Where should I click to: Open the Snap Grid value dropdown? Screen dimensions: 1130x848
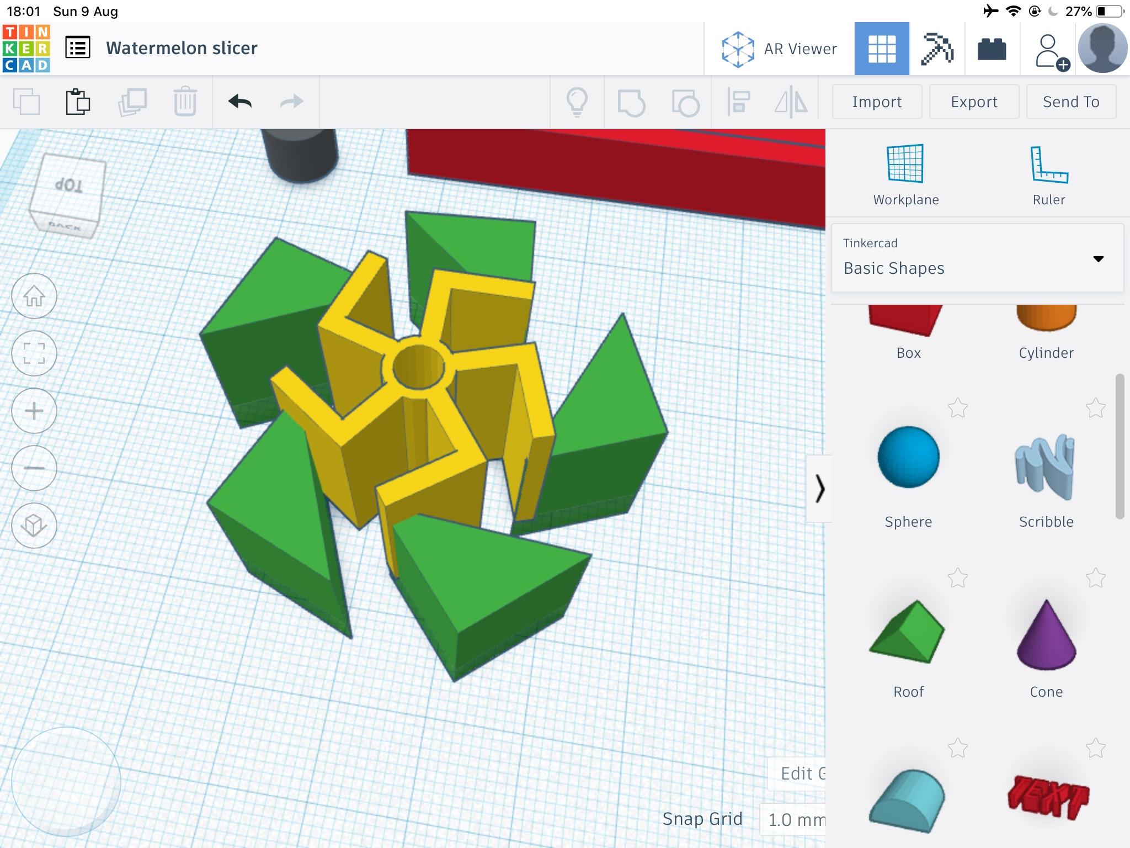pos(795,819)
